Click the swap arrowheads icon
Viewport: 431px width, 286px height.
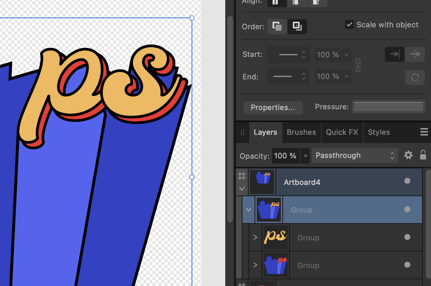(415, 77)
